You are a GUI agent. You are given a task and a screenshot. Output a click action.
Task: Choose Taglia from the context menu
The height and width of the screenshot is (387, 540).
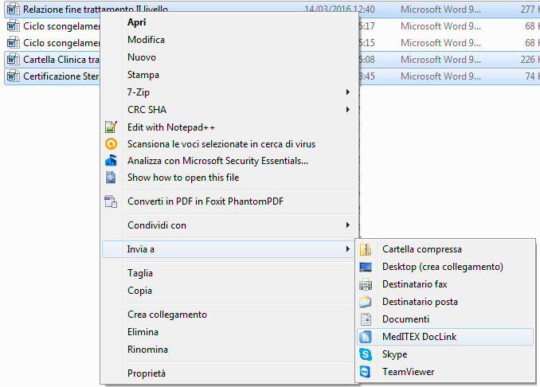click(x=140, y=273)
